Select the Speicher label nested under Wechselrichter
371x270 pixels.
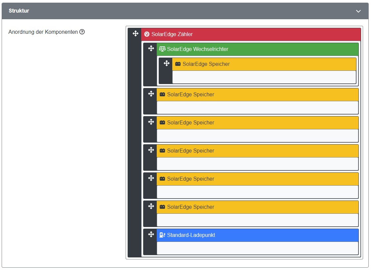[206, 64]
